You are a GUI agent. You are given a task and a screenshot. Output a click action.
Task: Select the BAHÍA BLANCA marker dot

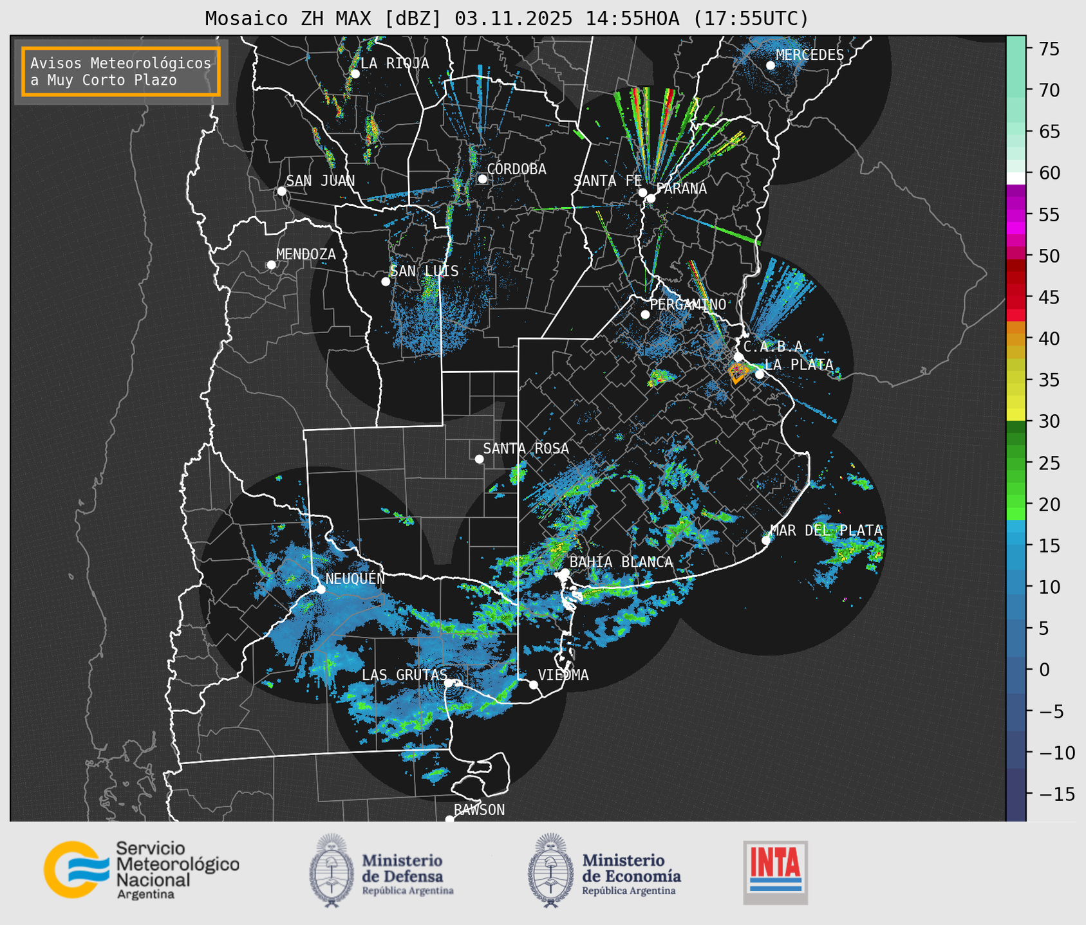point(565,572)
